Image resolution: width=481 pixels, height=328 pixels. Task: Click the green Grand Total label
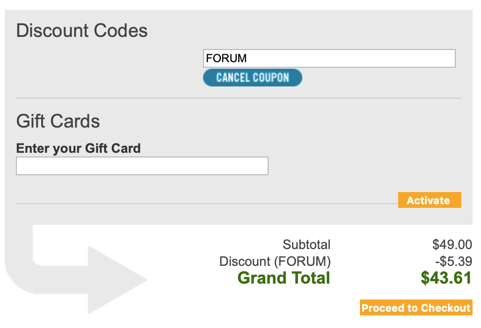[284, 278]
